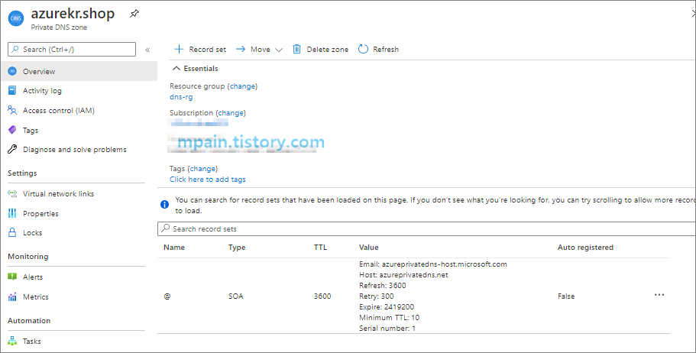The height and width of the screenshot is (353, 696).
Task: Click the Properties bars icon
Action: pos(12,213)
